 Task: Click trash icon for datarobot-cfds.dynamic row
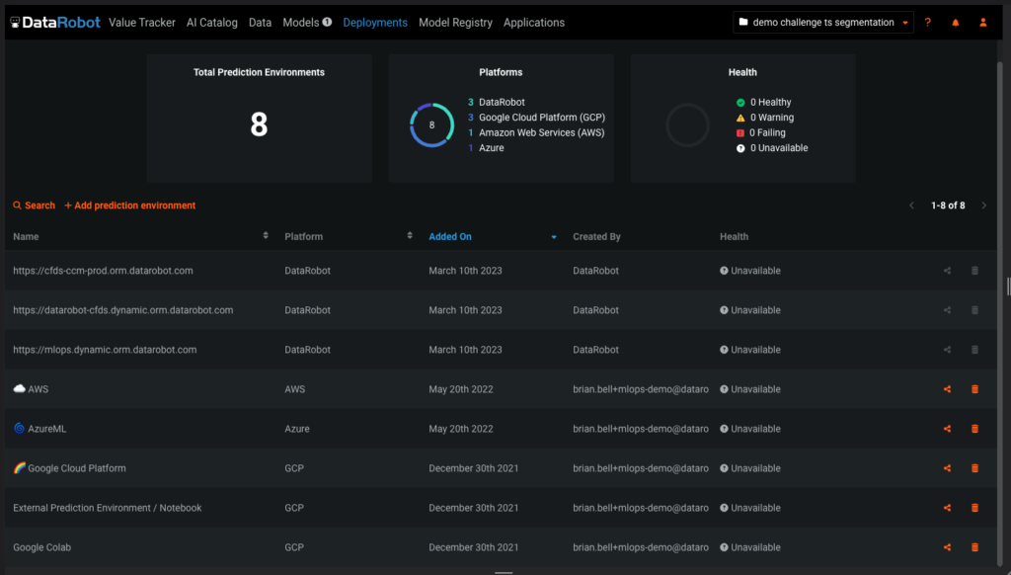[974, 310]
